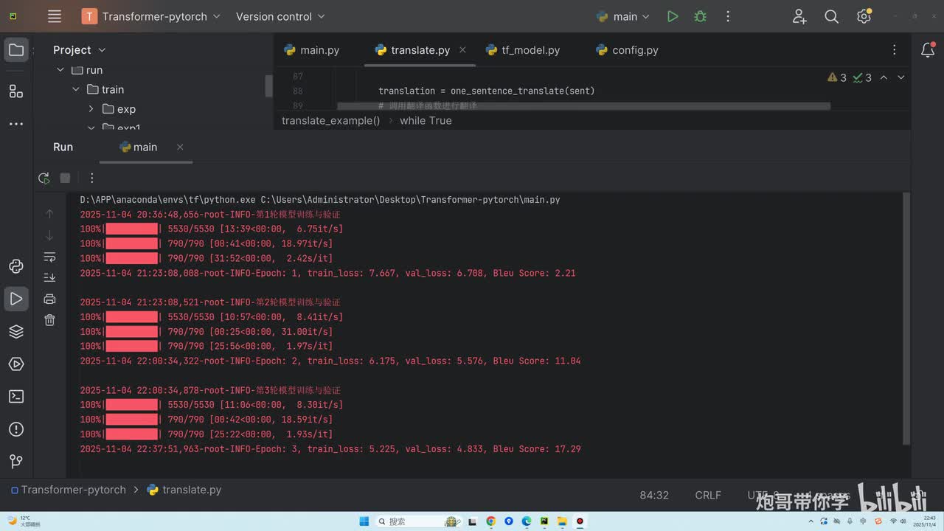Screen dimensions: 944x531
Task: Open more run actions menu
Action: point(728,16)
